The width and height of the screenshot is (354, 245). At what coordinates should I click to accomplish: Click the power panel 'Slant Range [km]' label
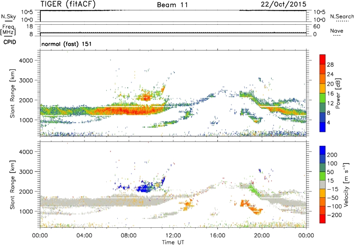pyautogui.click(x=12, y=93)
